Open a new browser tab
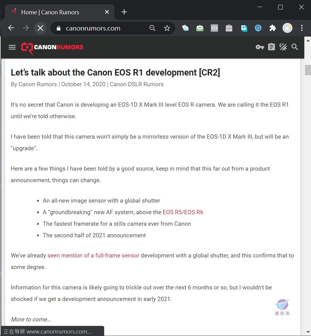Screen dimensions: 311x336 (x=124, y=12)
